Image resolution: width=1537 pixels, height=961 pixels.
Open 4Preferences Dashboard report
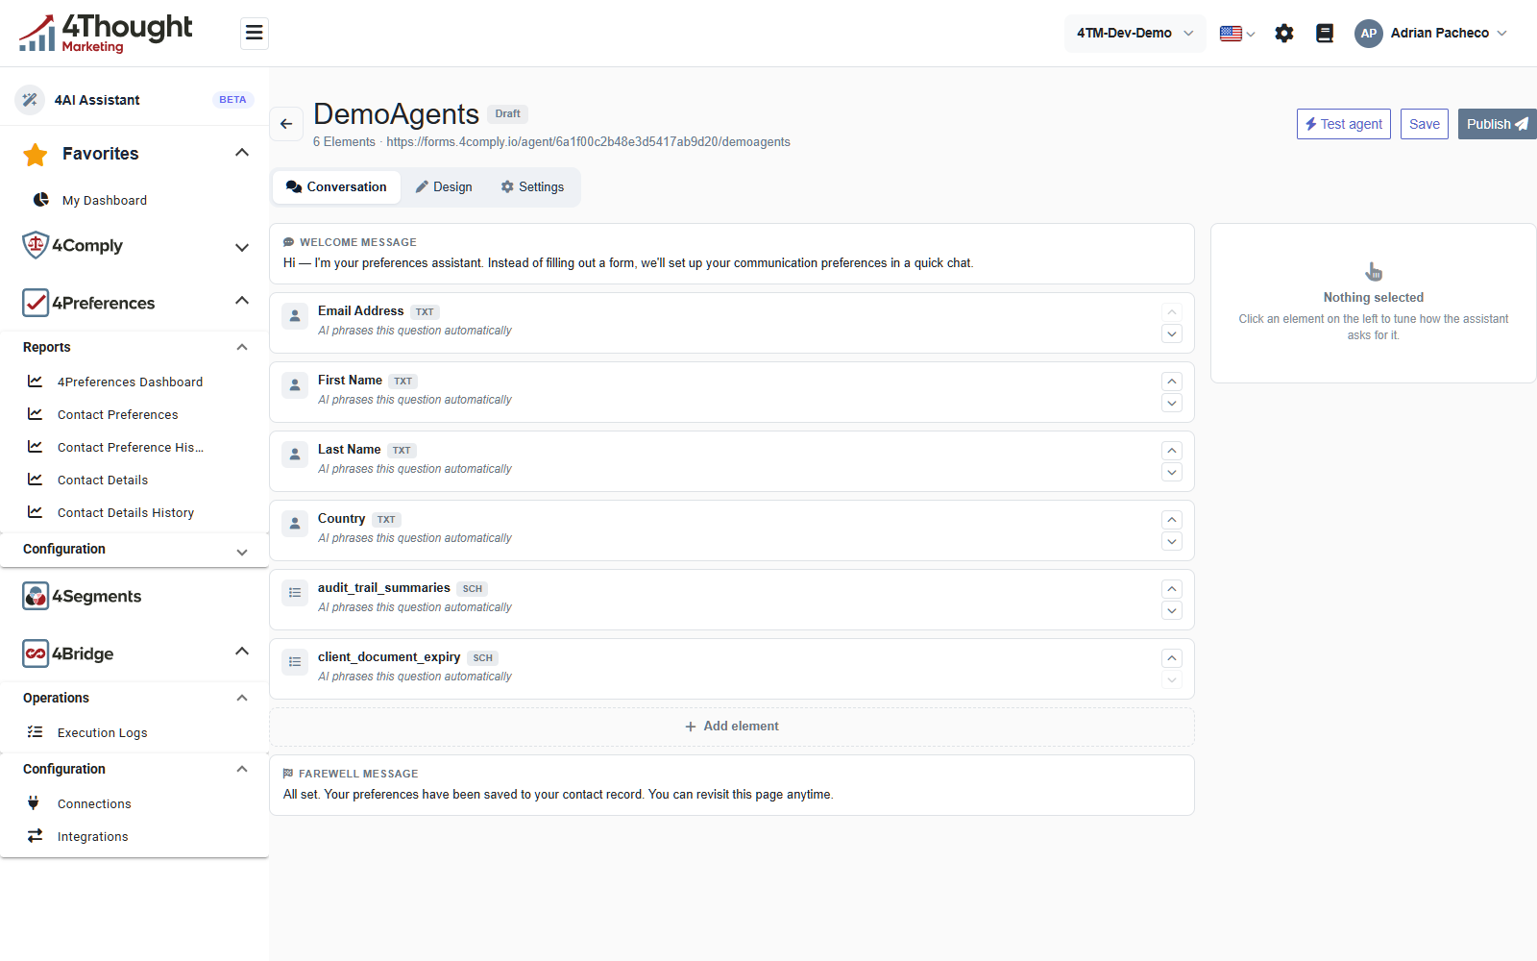pyautogui.click(x=130, y=382)
